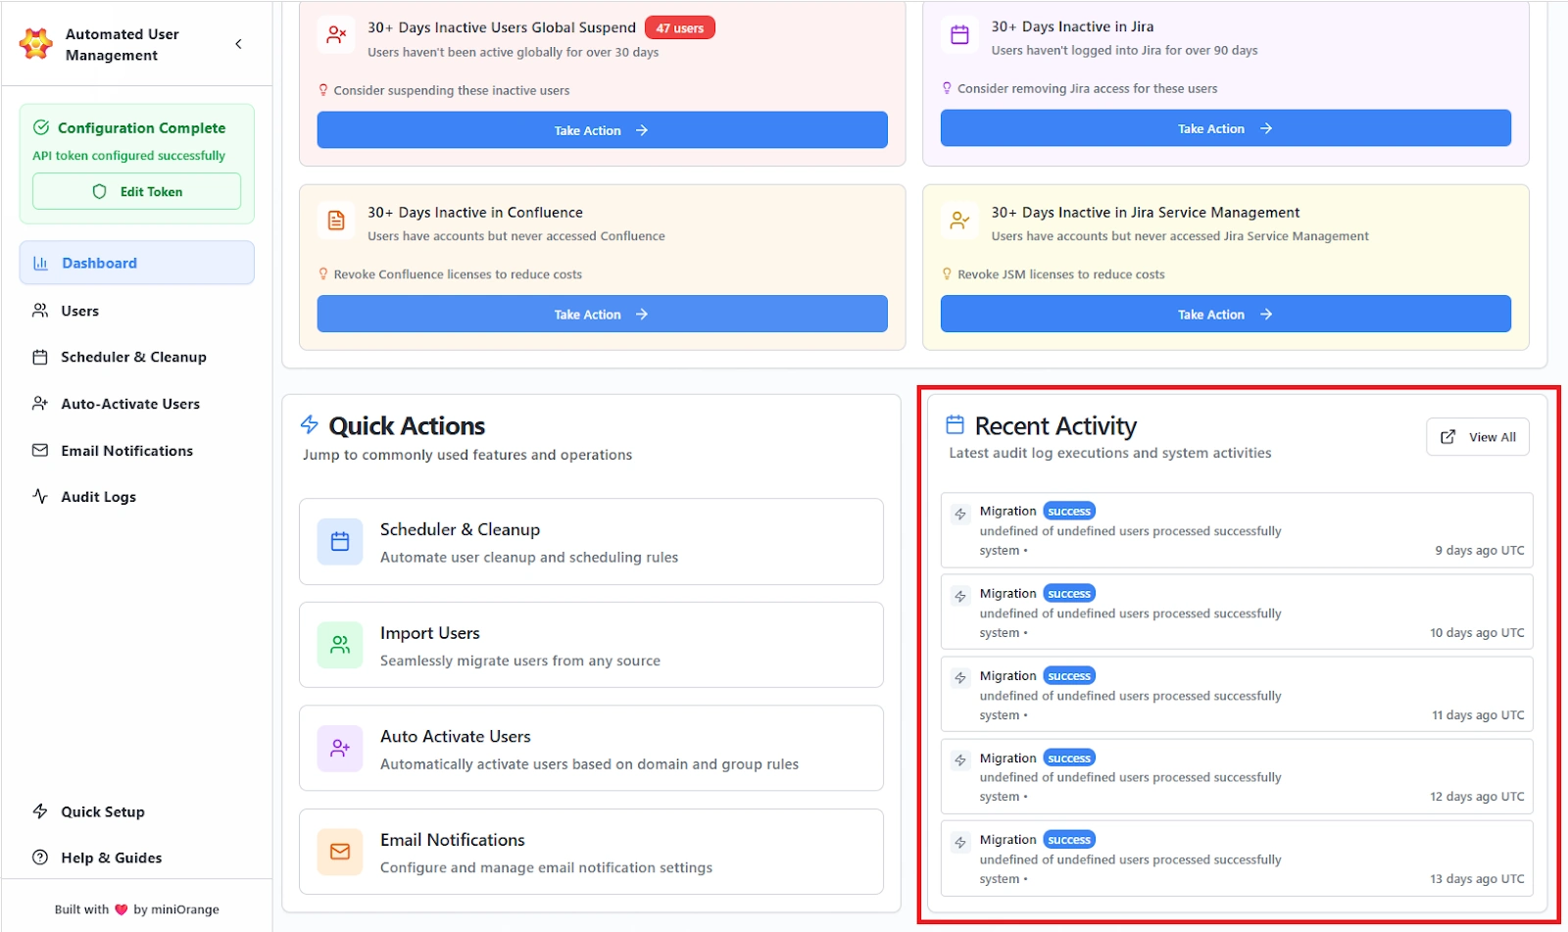Click the Quick Actions lightning bolt icon
Viewport: 1568px width, 932px height.
coord(309,424)
